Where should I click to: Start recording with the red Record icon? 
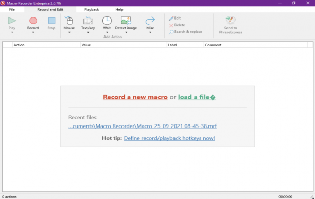pyautogui.click(x=33, y=21)
